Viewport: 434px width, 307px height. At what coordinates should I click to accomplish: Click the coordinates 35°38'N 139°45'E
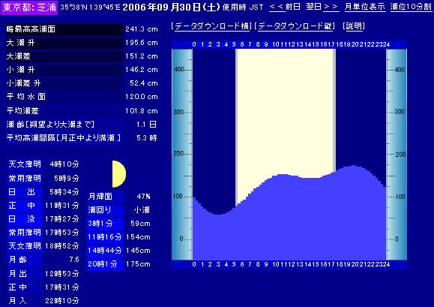[x=90, y=8]
